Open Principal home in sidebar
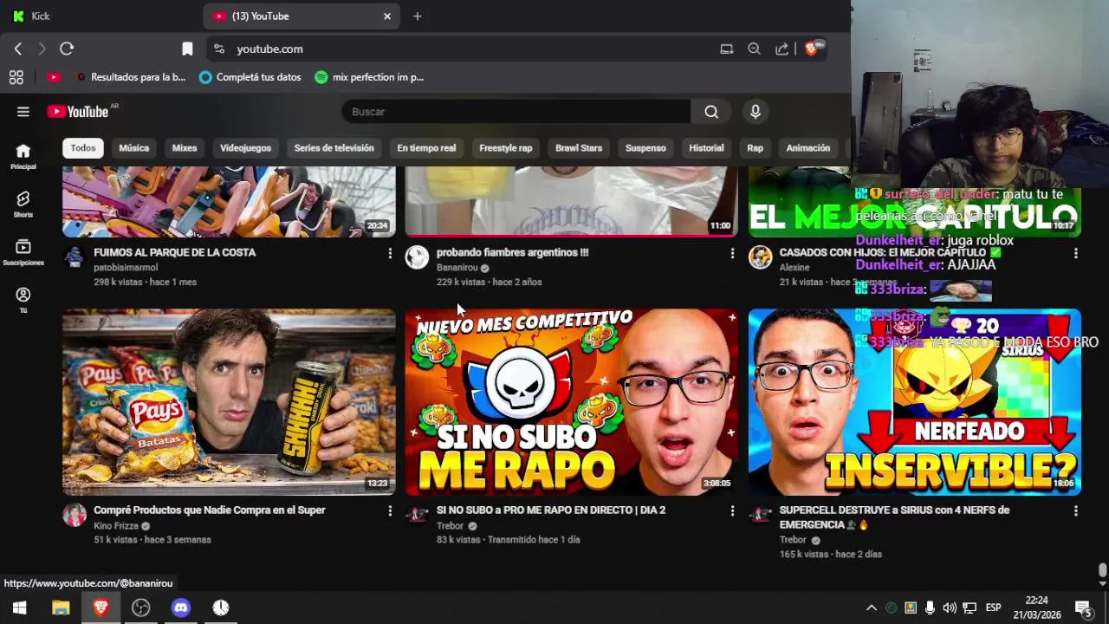The height and width of the screenshot is (624, 1109). click(x=23, y=156)
